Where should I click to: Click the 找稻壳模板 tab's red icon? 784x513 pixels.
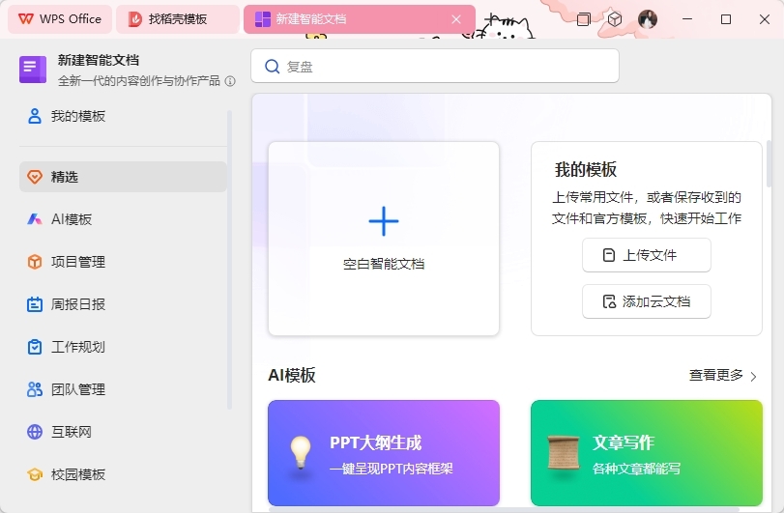point(135,19)
